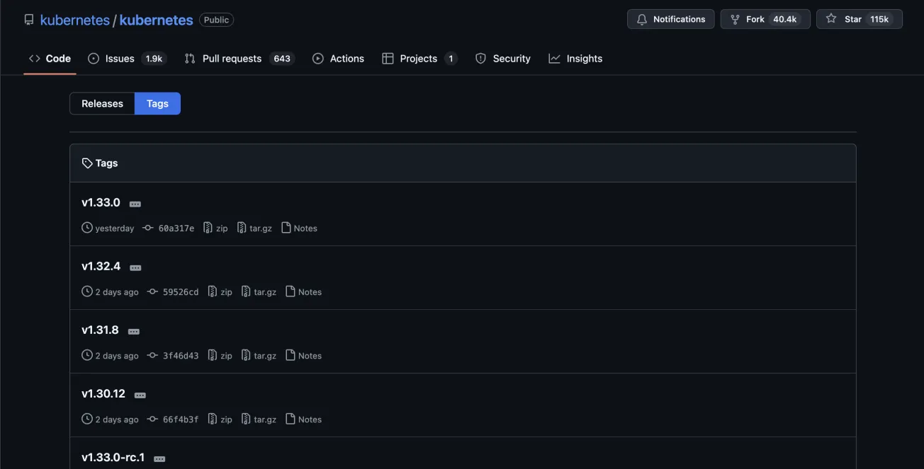The height and width of the screenshot is (469, 924).
Task: Click the shield icon on Security tab
Action: tap(480, 59)
